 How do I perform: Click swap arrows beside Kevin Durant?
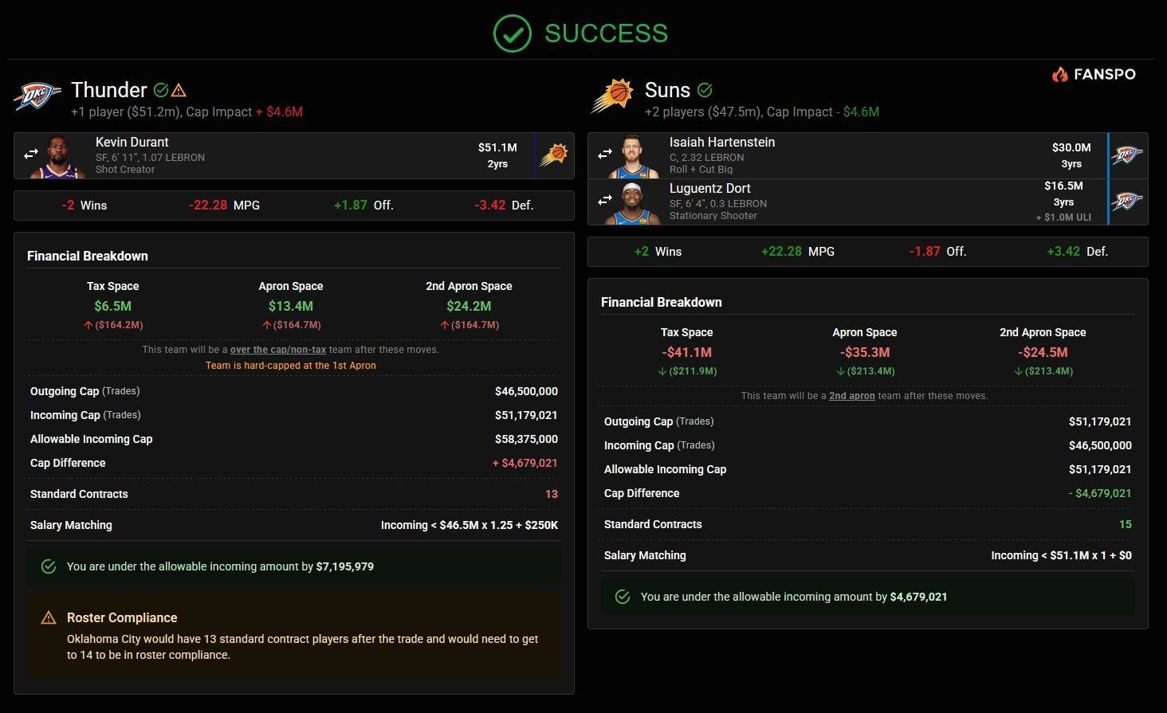pyautogui.click(x=31, y=155)
